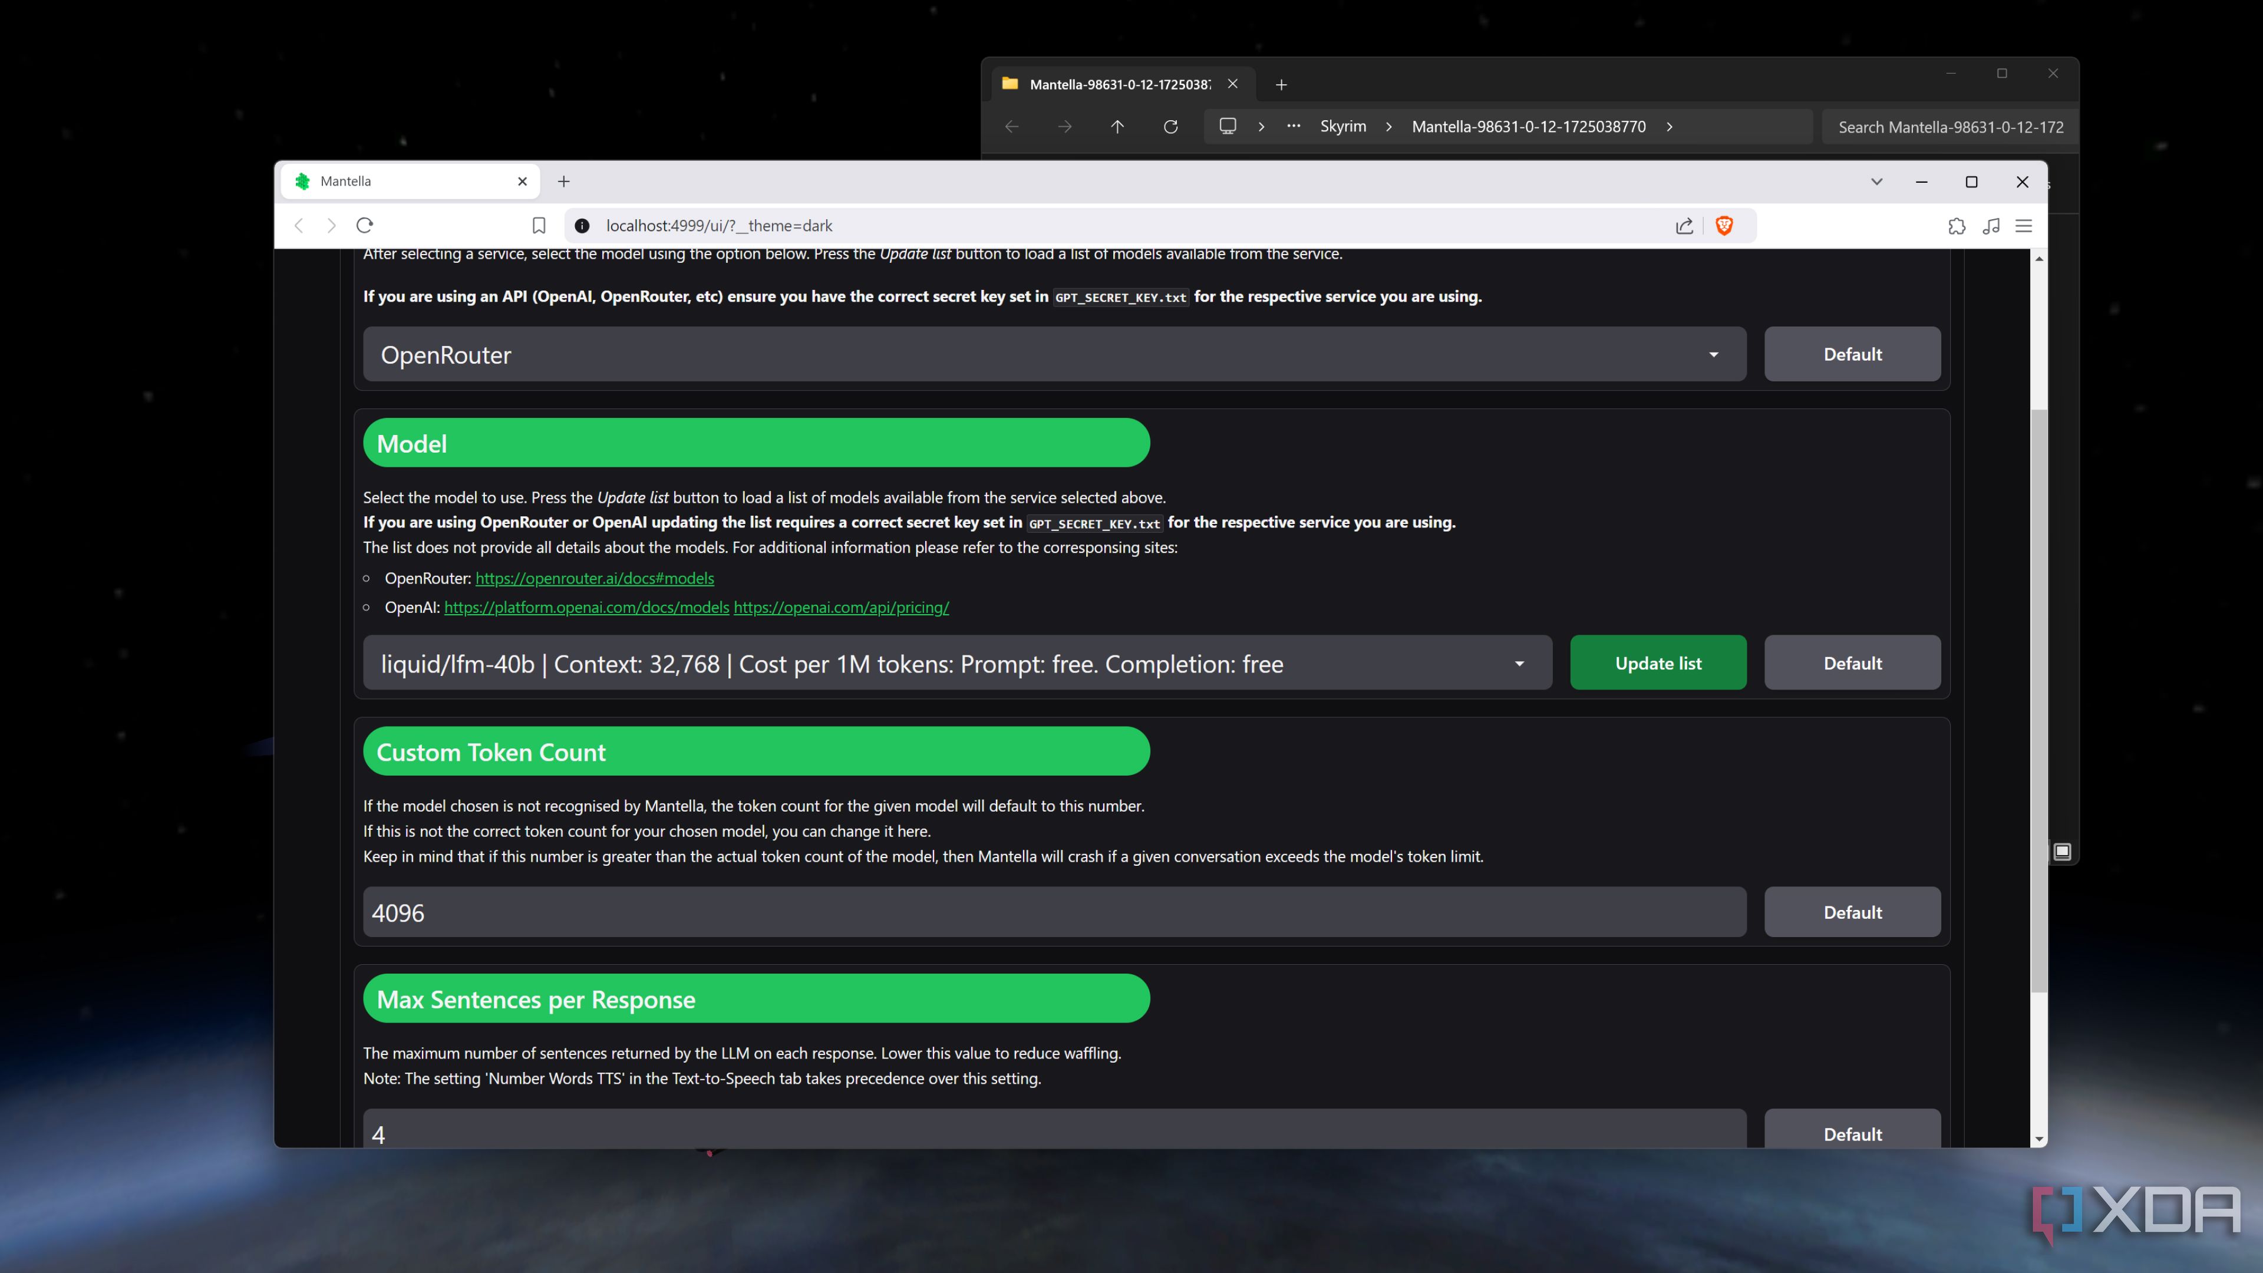Reload the Mantella page in the browser

click(x=365, y=226)
